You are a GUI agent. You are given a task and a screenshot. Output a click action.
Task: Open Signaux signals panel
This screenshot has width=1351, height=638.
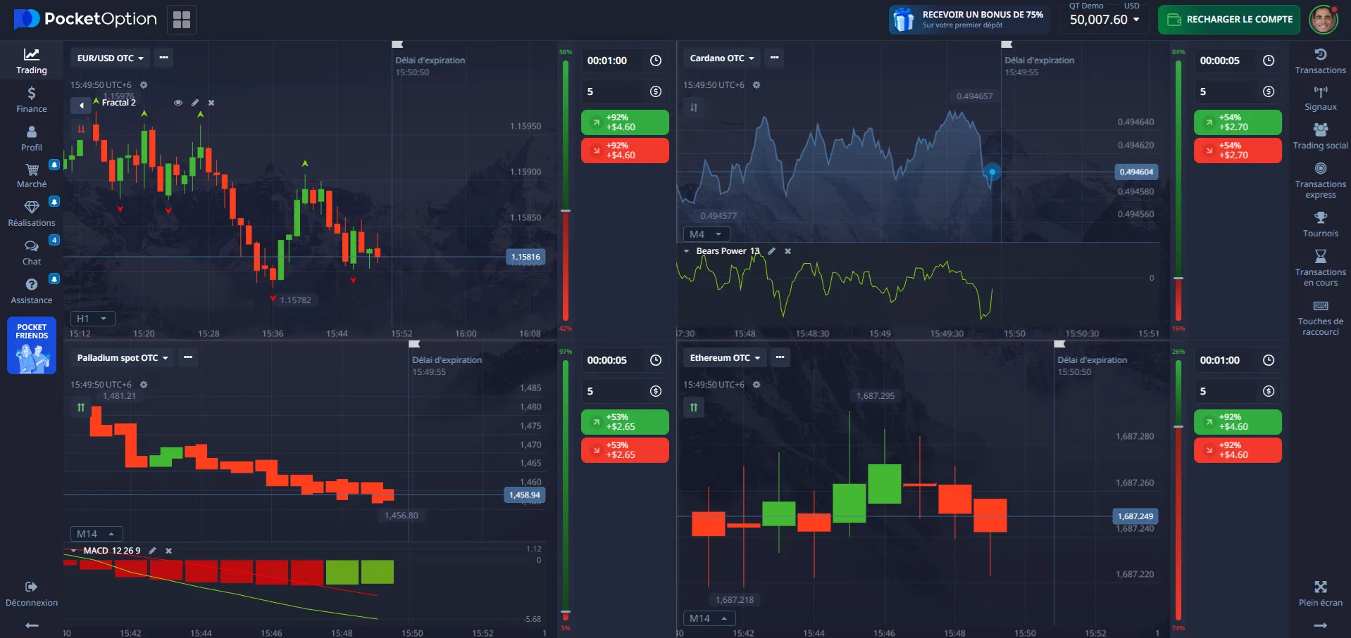tap(1320, 92)
